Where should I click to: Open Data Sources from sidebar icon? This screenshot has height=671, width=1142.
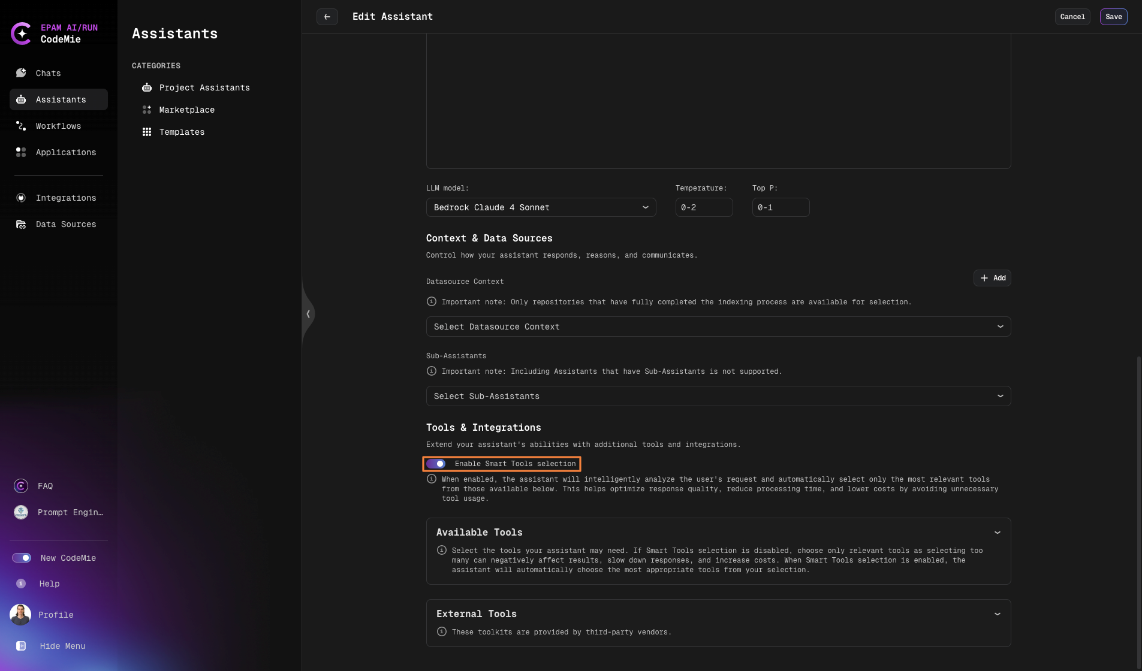(x=21, y=224)
